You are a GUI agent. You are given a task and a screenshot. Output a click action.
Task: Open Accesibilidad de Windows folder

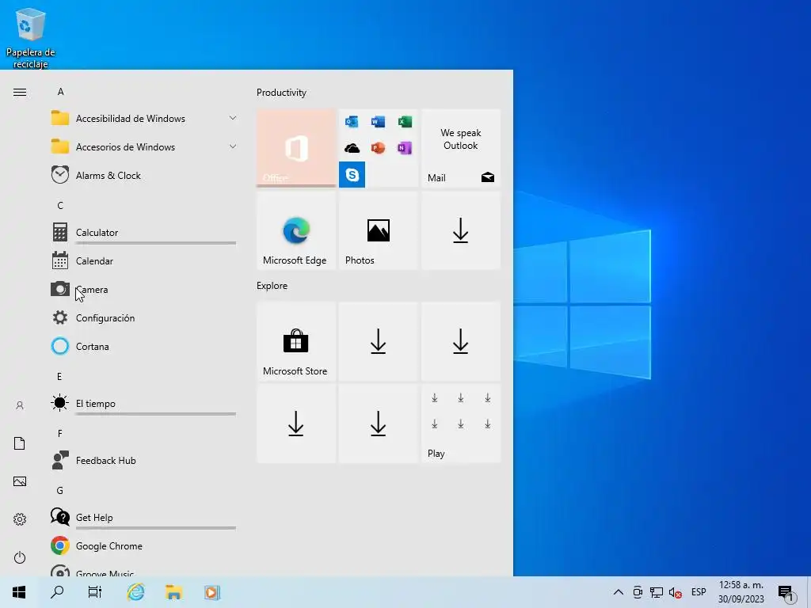pyautogui.click(x=144, y=119)
